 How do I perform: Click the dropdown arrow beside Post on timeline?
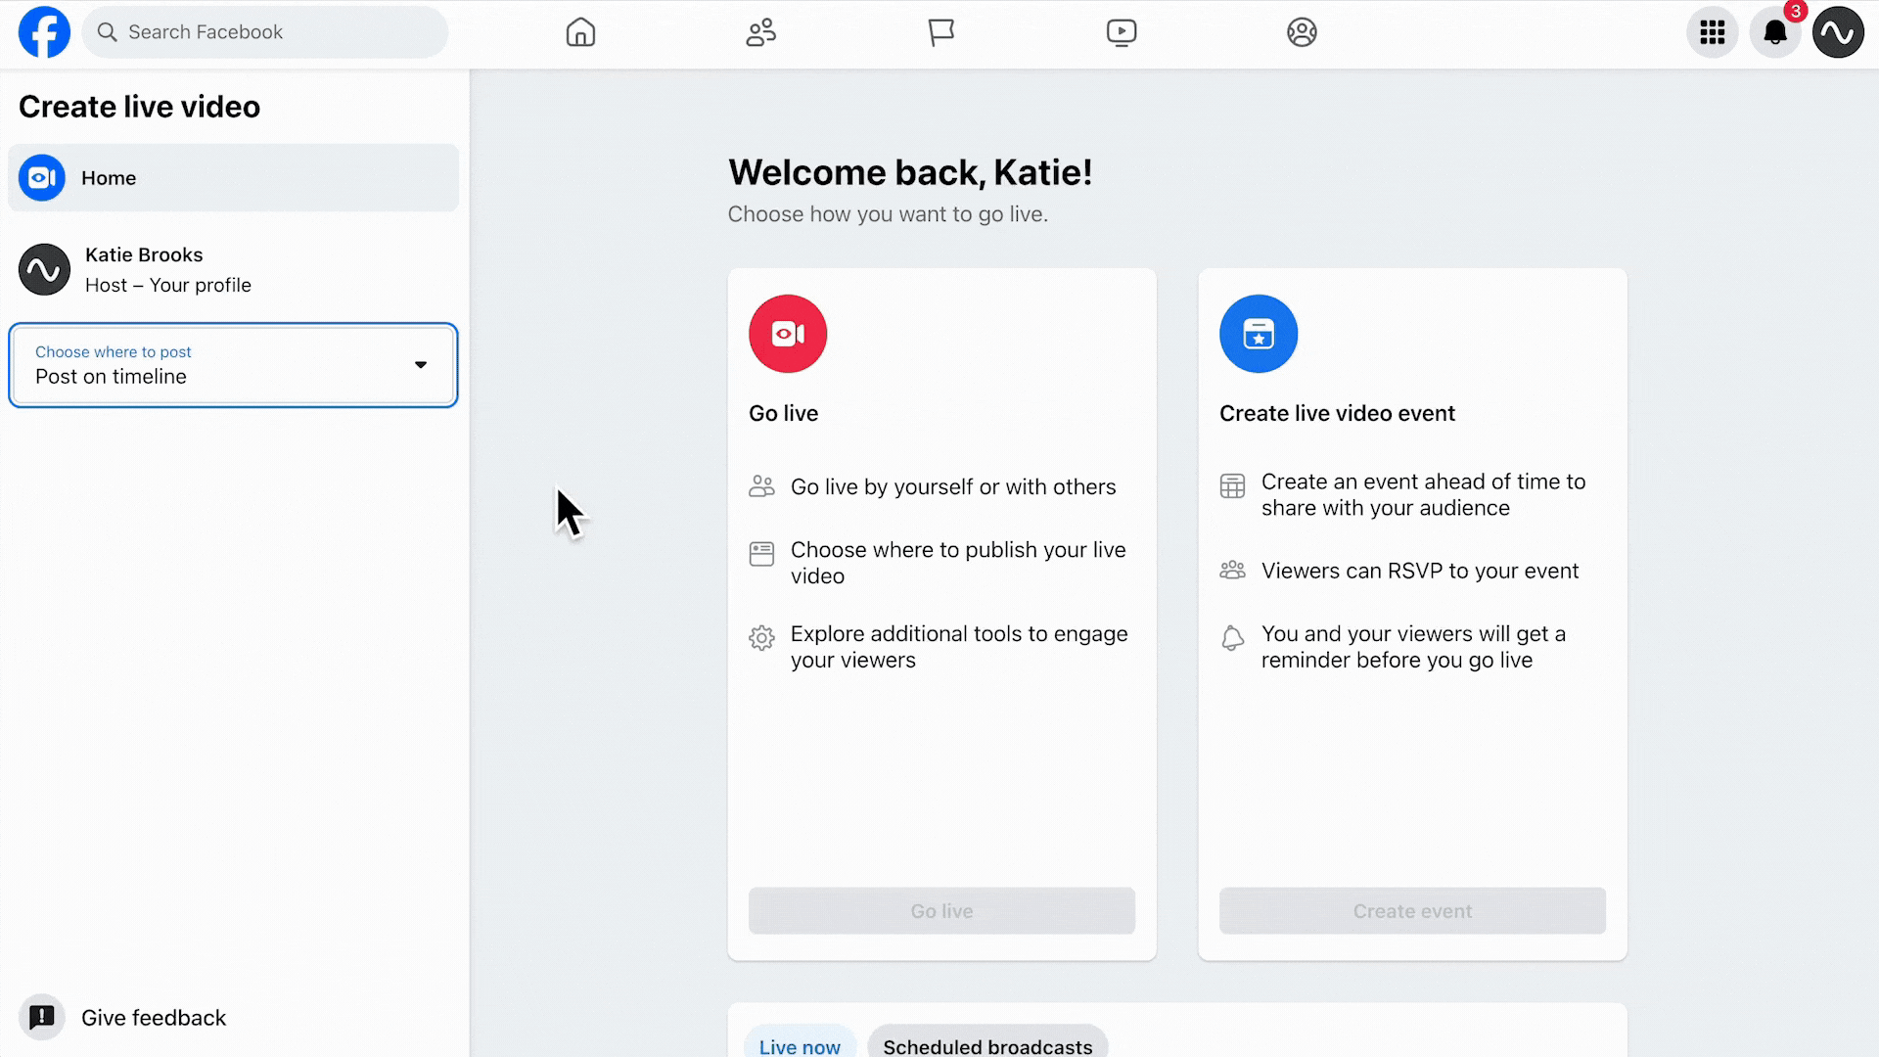click(x=421, y=365)
